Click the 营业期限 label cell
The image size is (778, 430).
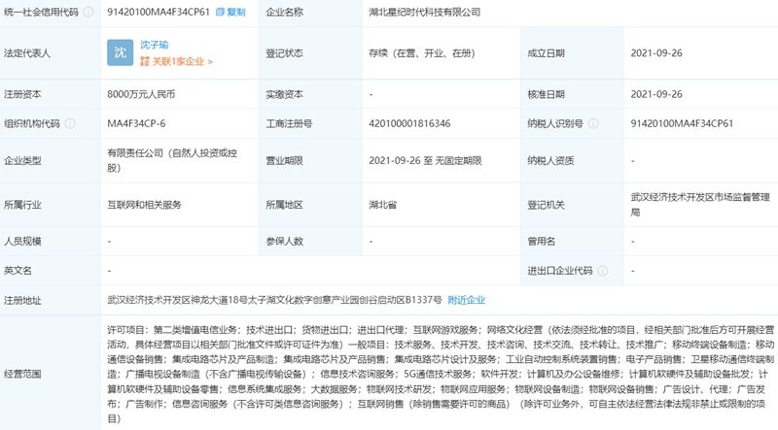point(310,160)
